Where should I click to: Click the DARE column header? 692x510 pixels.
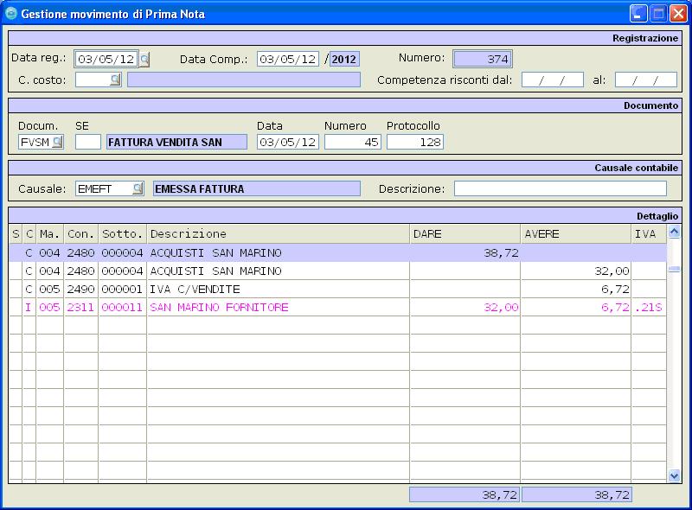point(465,234)
